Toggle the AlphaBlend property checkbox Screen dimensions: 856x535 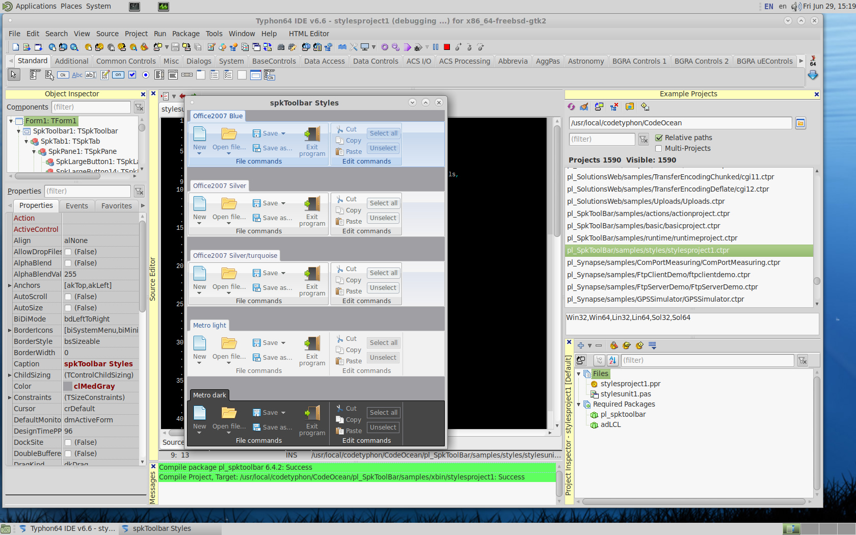click(x=68, y=263)
